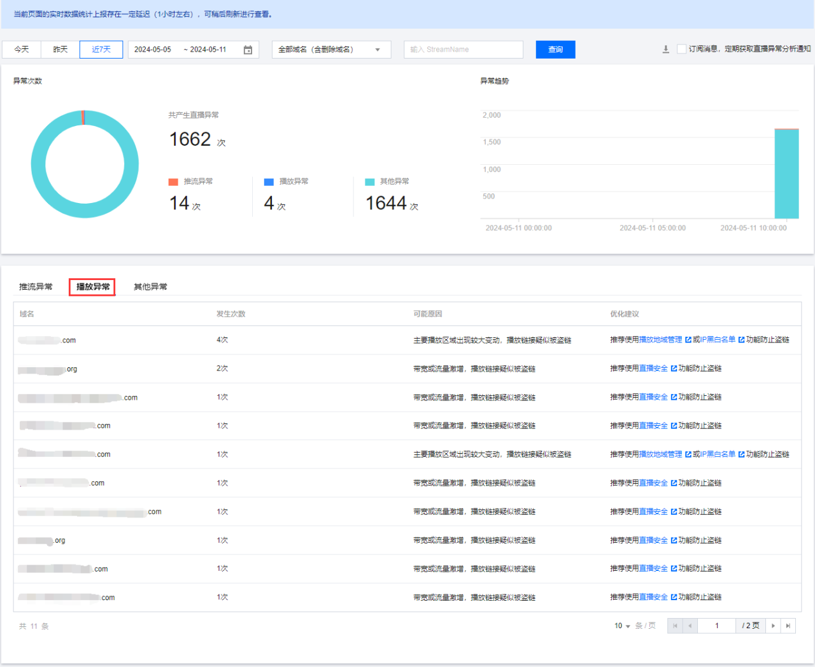Screen dimensions: 815x667
Task: Click the 4次 occurrence cell
Action: pyautogui.click(x=222, y=340)
